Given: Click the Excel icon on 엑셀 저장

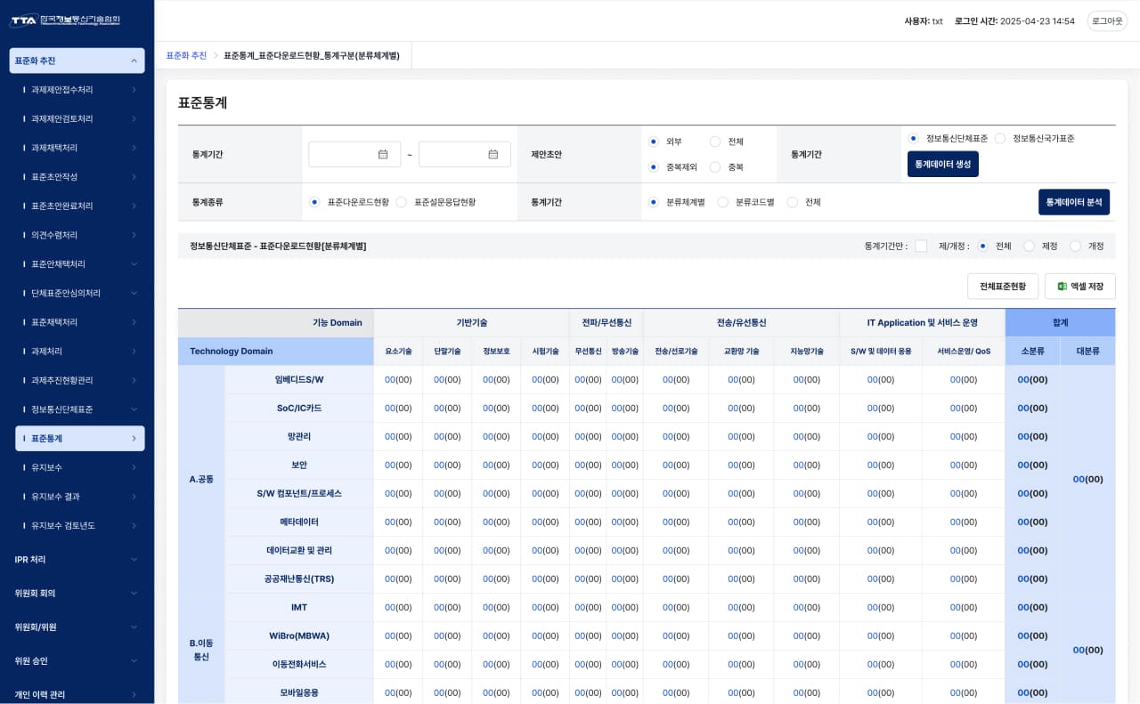Looking at the screenshot, I should point(1062,287).
